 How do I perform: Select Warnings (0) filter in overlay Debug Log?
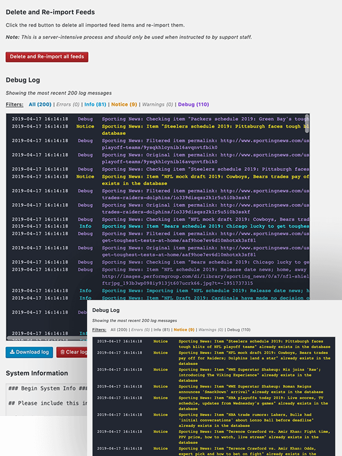(211, 330)
